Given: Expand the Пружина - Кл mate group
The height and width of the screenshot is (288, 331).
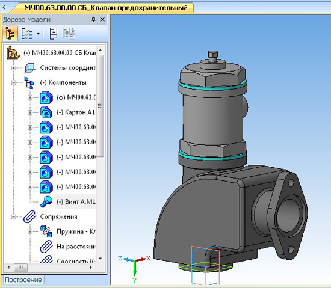Looking at the screenshot, I should 30,232.
